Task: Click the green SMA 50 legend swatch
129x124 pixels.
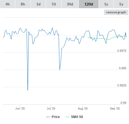Action: [67, 117]
